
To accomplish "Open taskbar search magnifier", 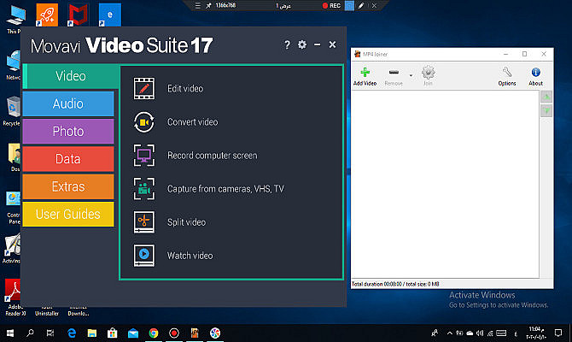I will pos(30,333).
